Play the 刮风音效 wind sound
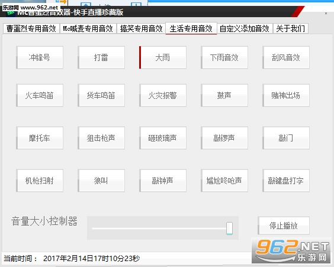 [286, 57]
